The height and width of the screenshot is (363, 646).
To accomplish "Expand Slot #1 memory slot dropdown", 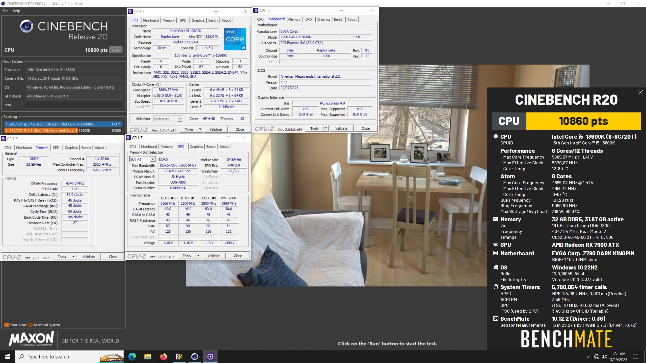I will (x=153, y=159).
